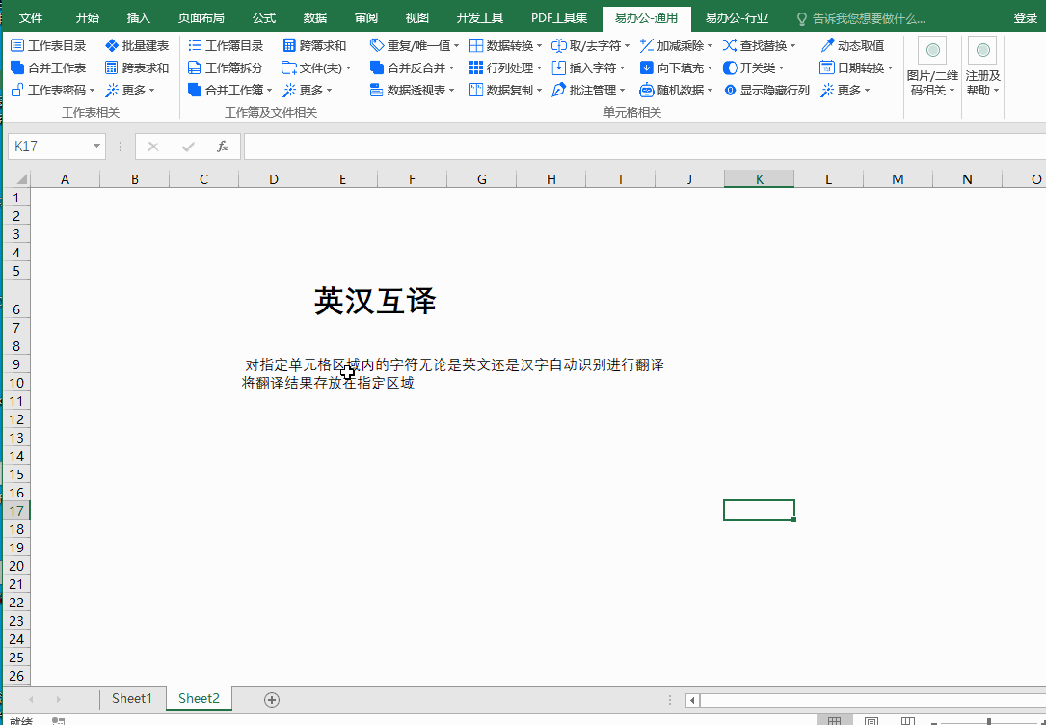The image size is (1046, 725).
Task: Switch to the 公式 ribbon tab
Action: [264, 18]
